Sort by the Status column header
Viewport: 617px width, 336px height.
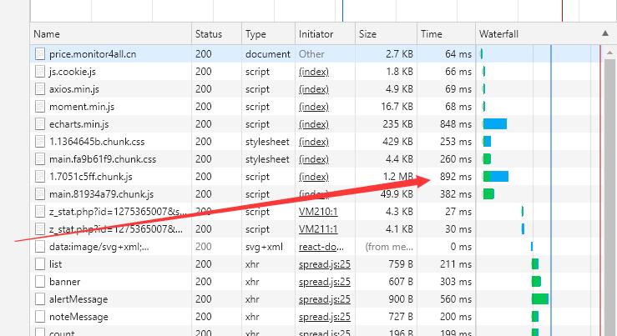209,34
